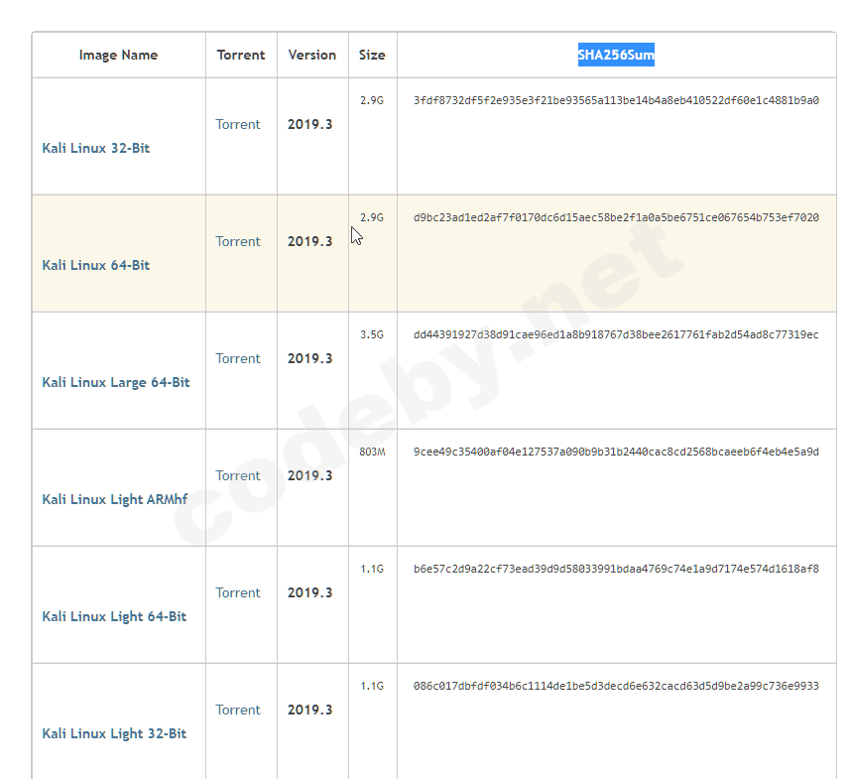
Task: Download Torrent for Kali Linux 32-Bit
Action: pos(238,124)
